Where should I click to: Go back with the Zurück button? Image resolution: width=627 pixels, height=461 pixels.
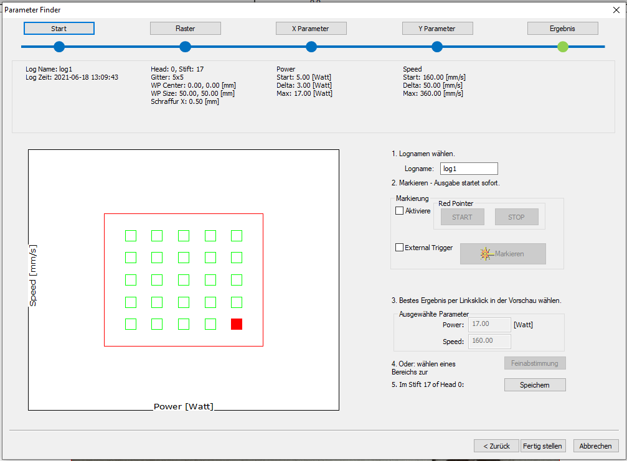coord(496,446)
